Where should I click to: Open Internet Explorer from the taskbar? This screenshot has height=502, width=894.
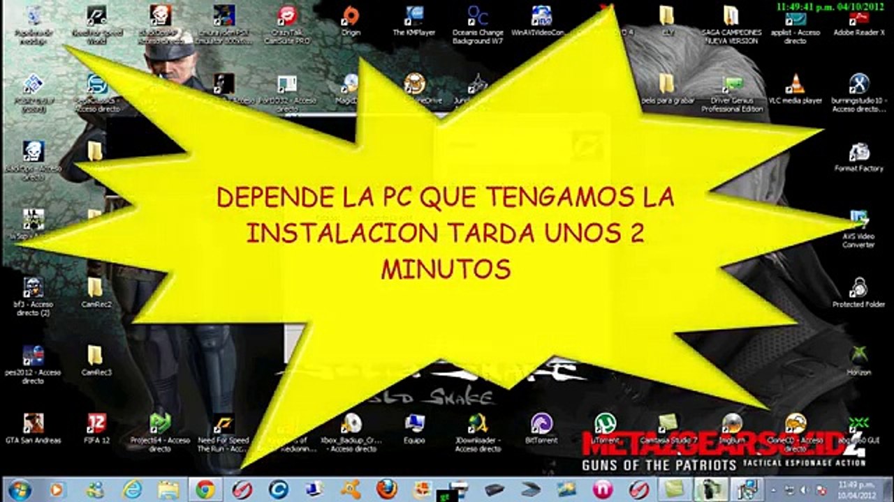(x=131, y=489)
